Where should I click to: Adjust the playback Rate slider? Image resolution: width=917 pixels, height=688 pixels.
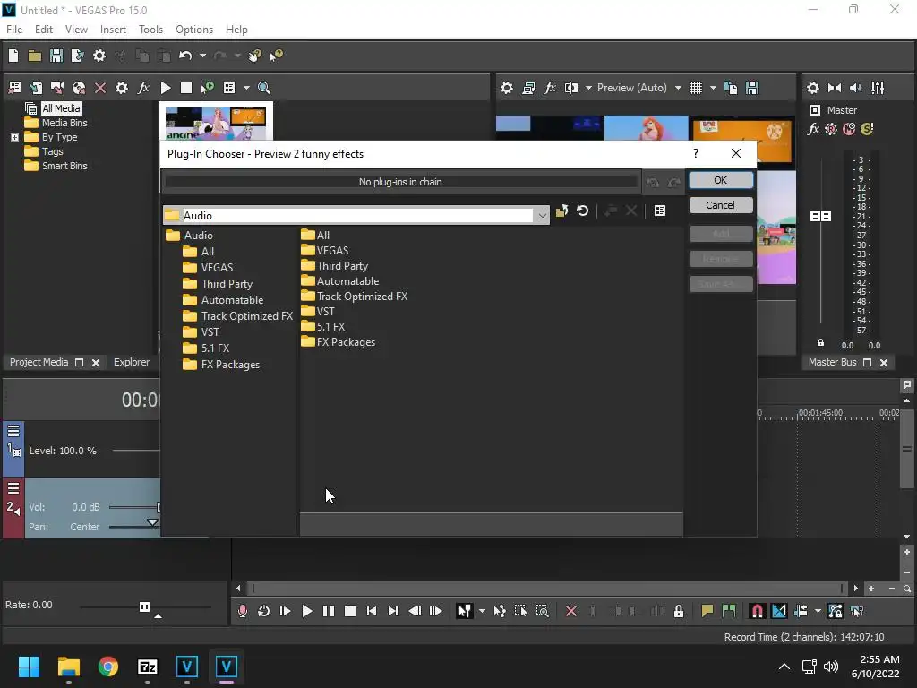pyautogui.click(x=144, y=606)
